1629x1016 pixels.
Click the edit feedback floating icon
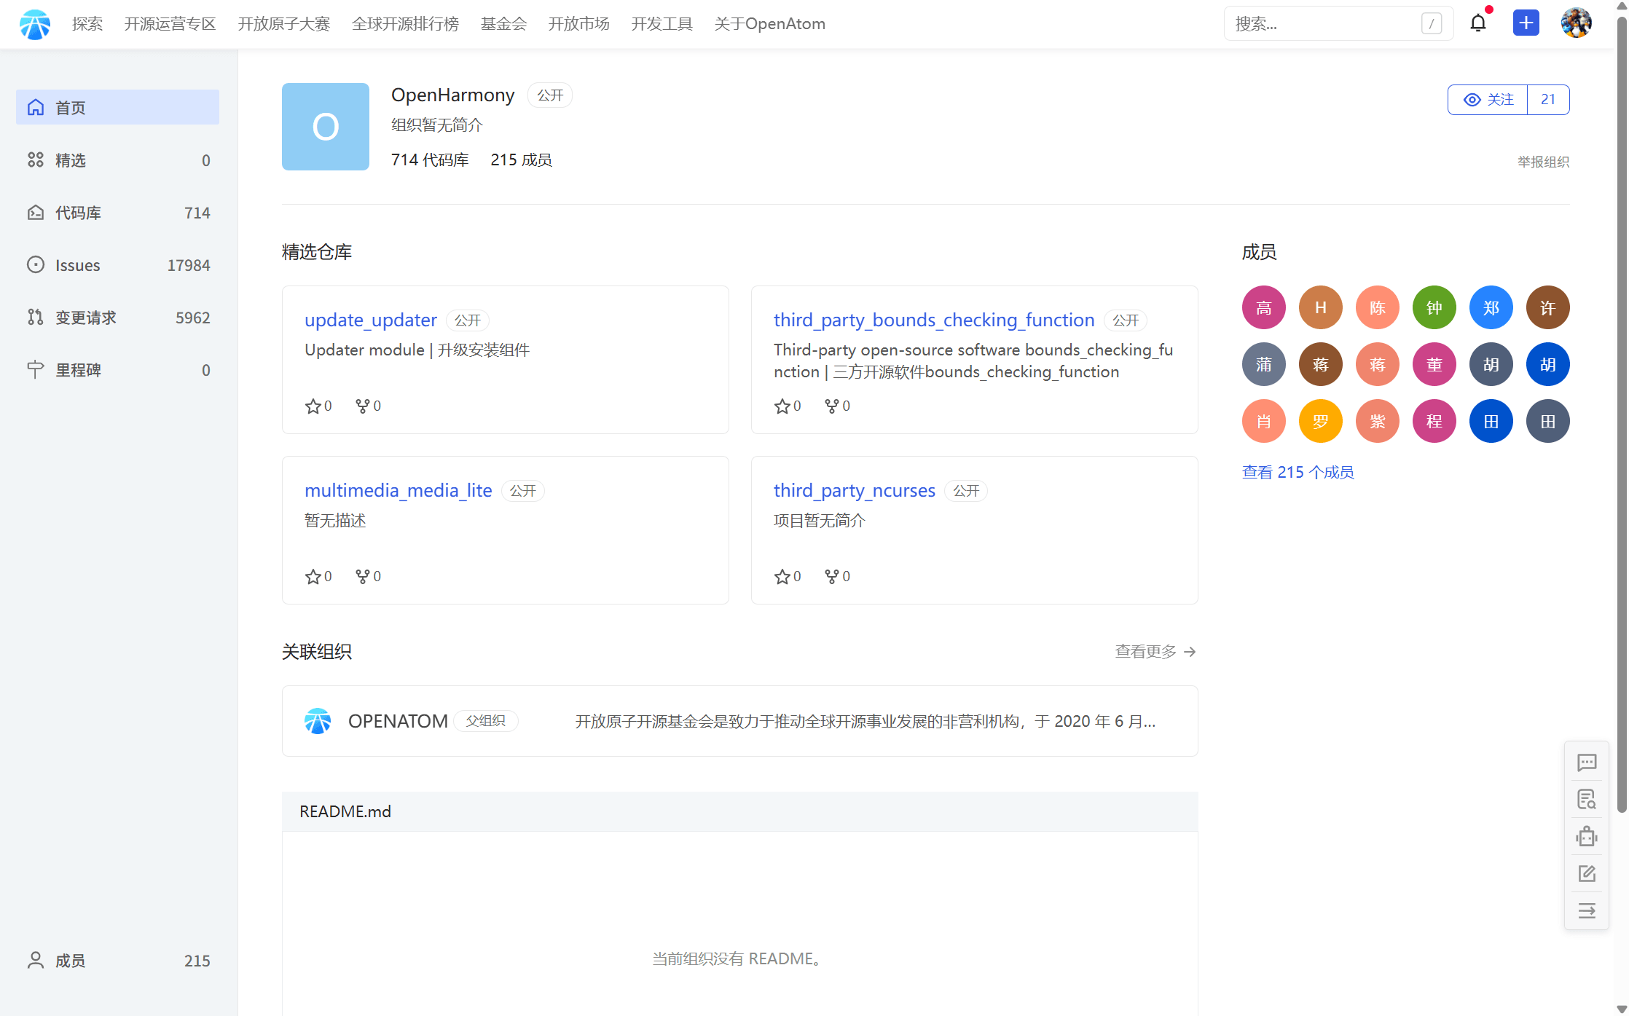coord(1587,873)
